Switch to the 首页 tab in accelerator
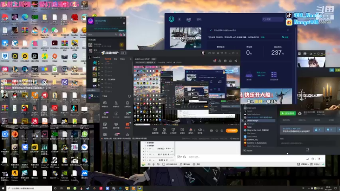Image resolution: width=340 pixels, height=191 pixels. tap(189, 20)
